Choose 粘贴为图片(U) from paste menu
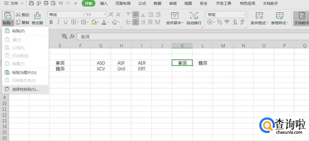Screen dimensions: 309x141 [x=25, y=73]
